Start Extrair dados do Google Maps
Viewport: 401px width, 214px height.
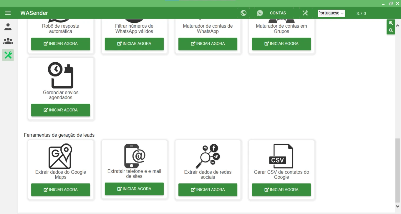pyautogui.click(x=61, y=190)
